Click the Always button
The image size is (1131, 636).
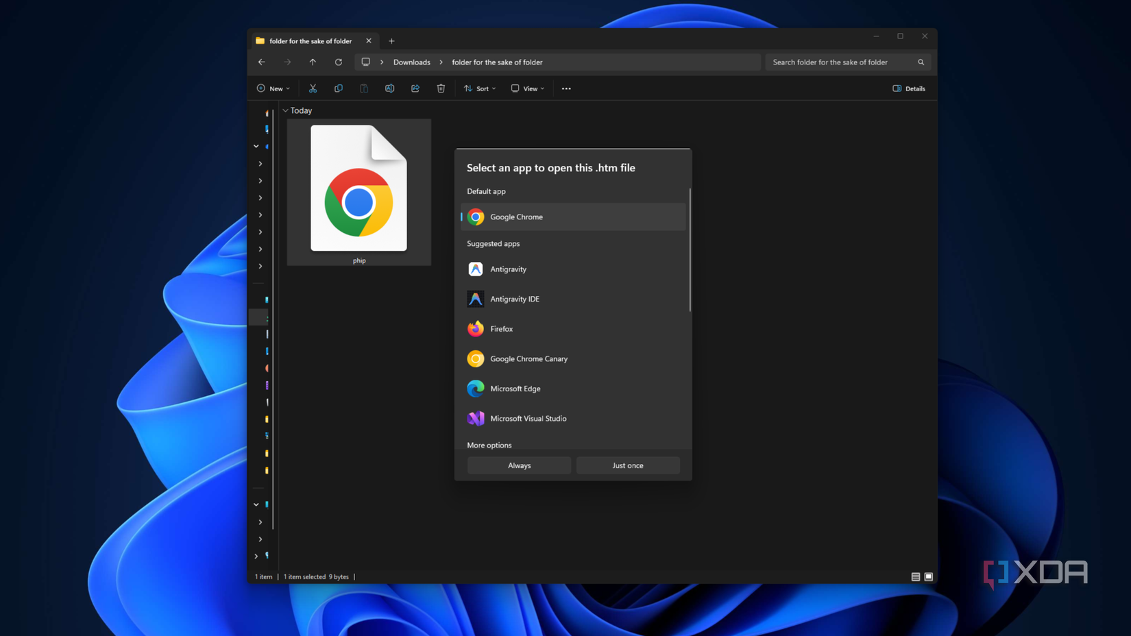click(x=520, y=465)
